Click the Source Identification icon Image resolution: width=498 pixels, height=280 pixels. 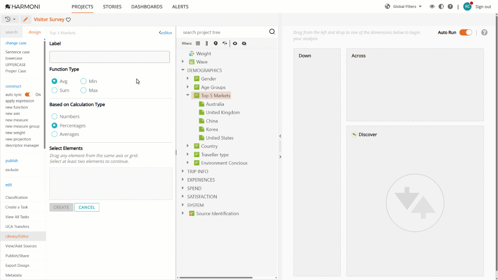(x=191, y=213)
